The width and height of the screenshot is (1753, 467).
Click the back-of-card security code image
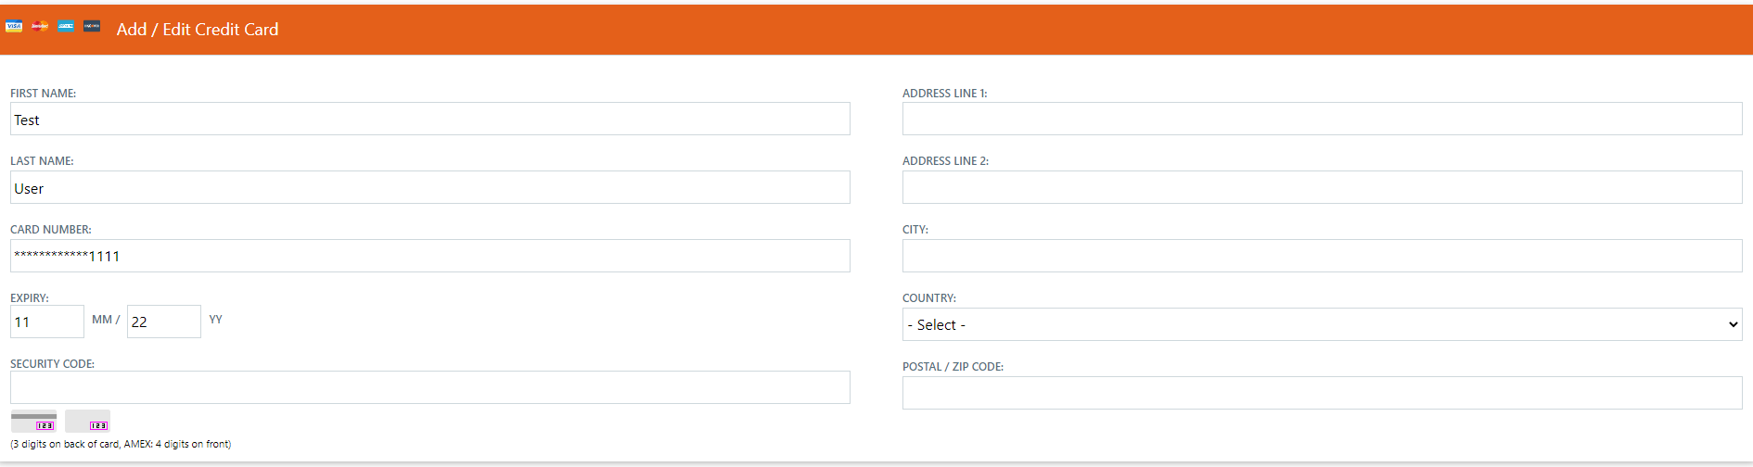click(x=33, y=422)
